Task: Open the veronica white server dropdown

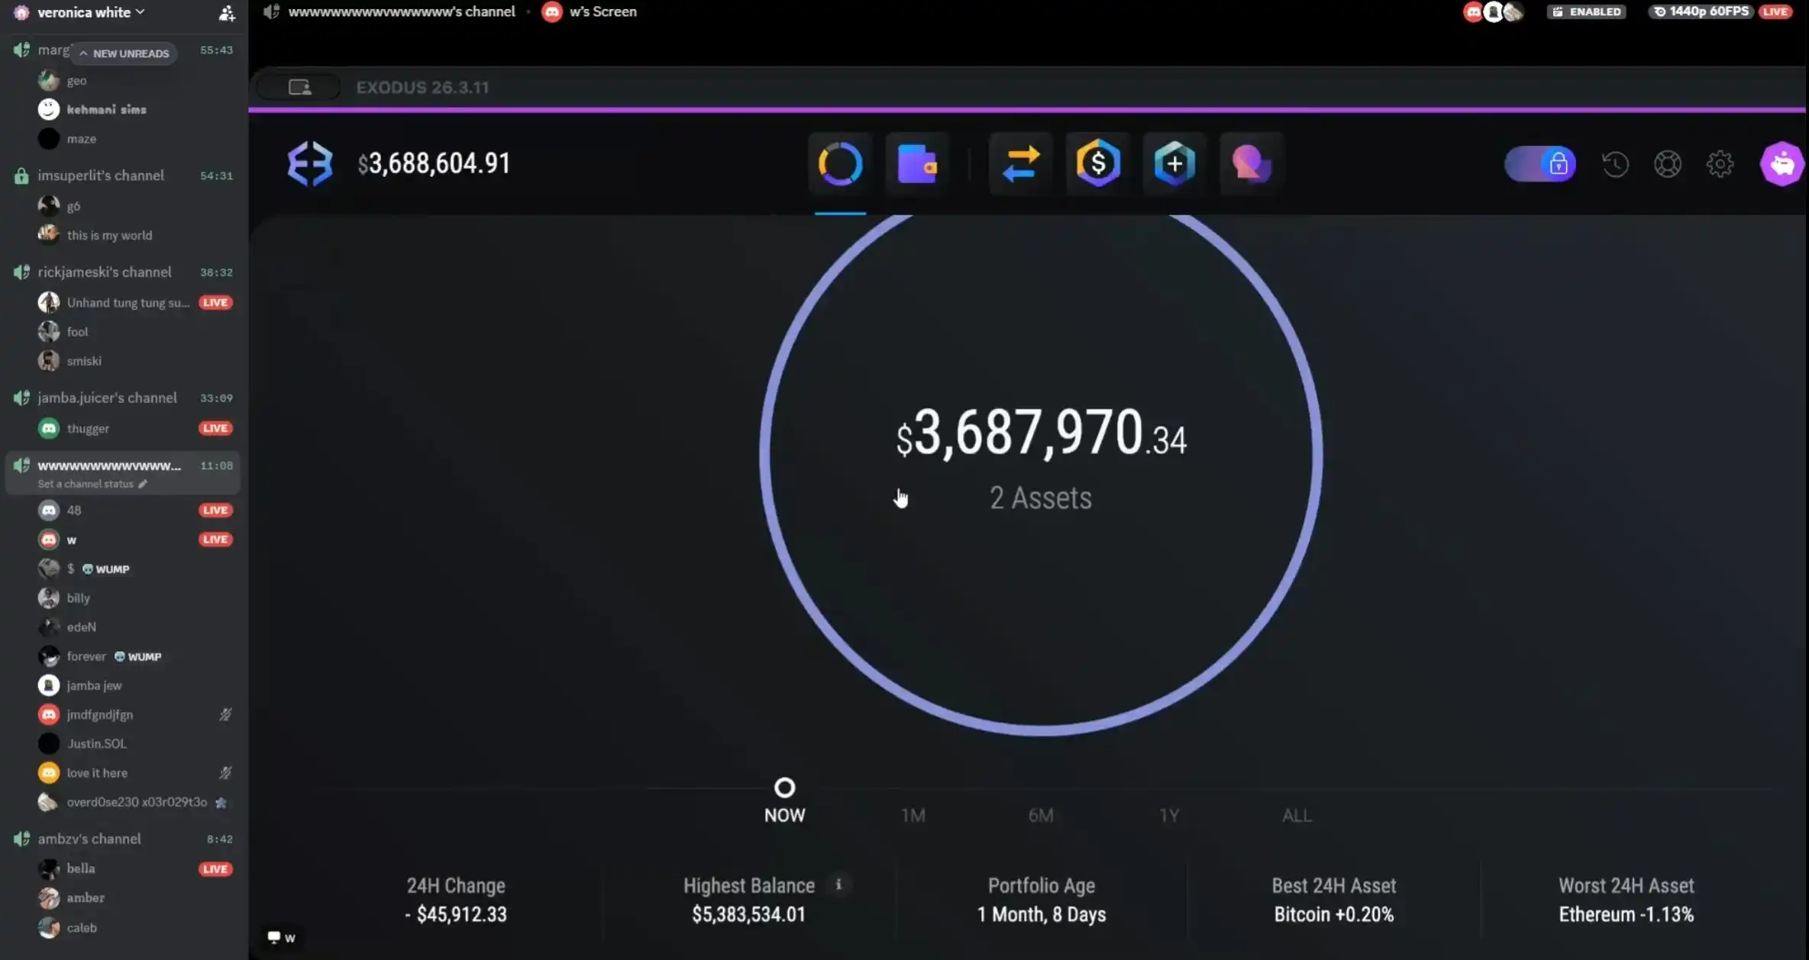Action: pos(92,12)
